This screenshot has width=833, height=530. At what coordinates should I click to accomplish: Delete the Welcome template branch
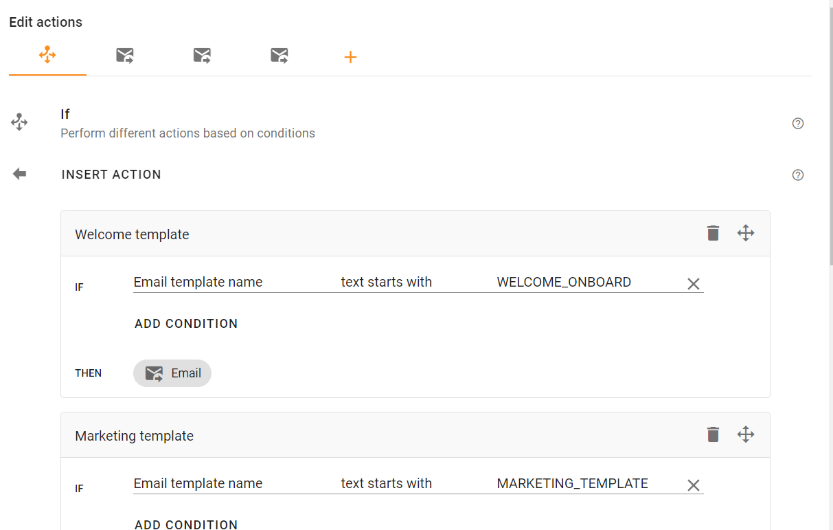(714, 233)
